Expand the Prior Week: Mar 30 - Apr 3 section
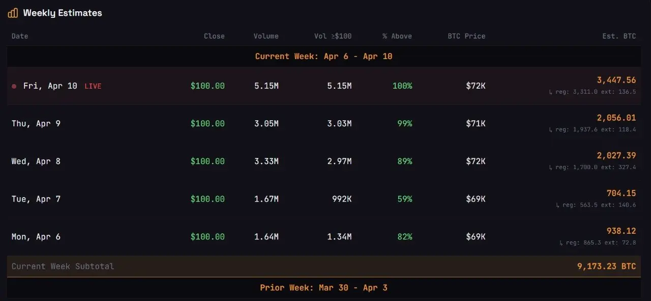Screen dimensions: 651x301 click(324, 288)
